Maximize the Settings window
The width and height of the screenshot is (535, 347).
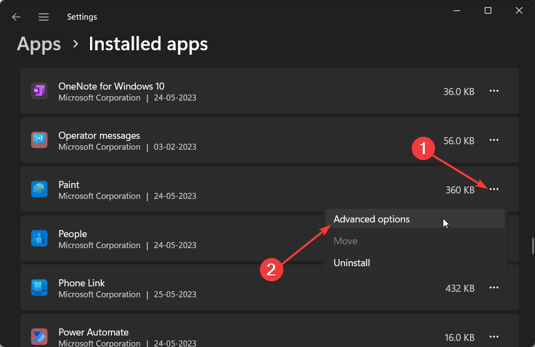[x=488, y=10]
